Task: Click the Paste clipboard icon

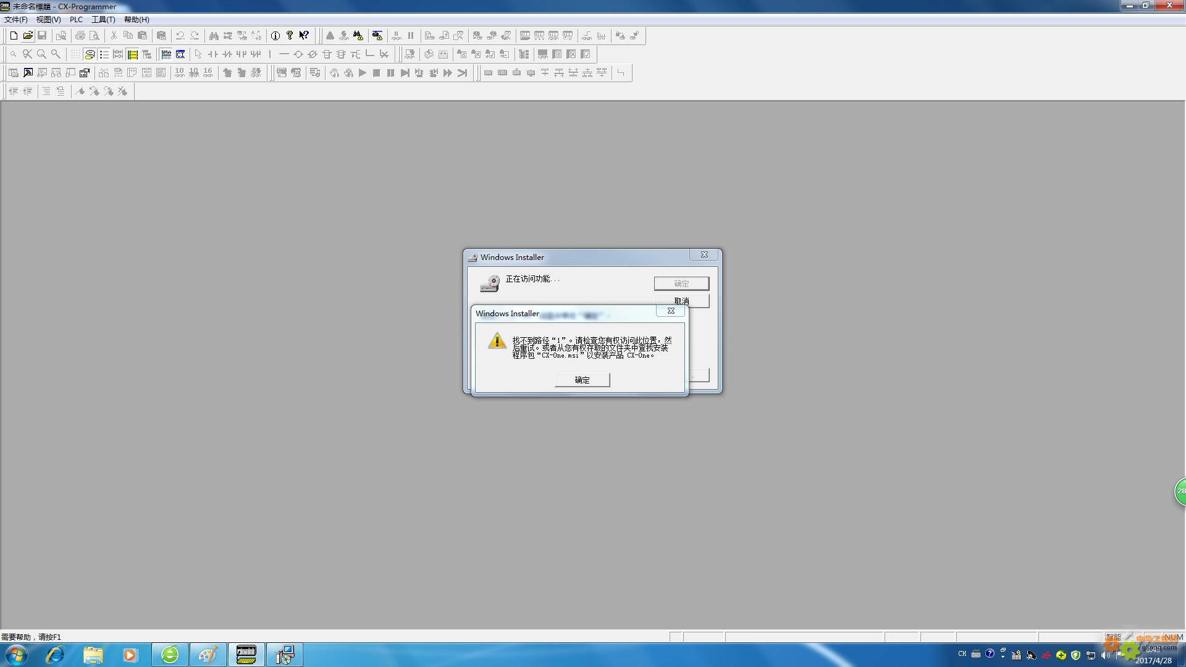Action: (142, 36)
